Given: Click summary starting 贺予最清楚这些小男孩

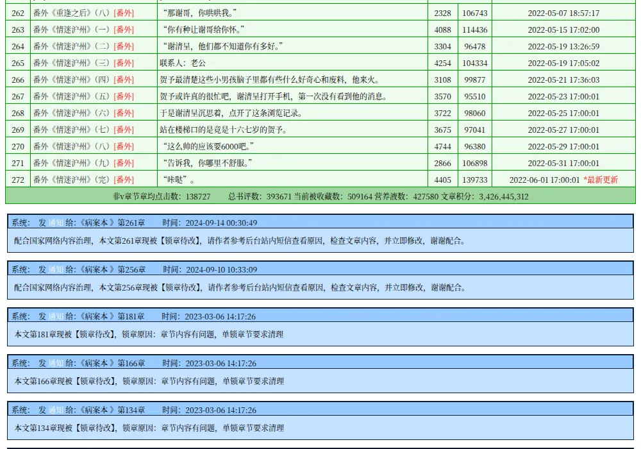Looking at the screenshot, I should click(x=270, y=80).
